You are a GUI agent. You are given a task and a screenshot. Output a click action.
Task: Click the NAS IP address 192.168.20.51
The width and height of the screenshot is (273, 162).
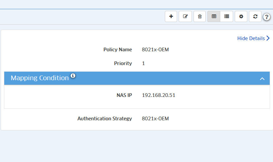click(x=159, y=95)
